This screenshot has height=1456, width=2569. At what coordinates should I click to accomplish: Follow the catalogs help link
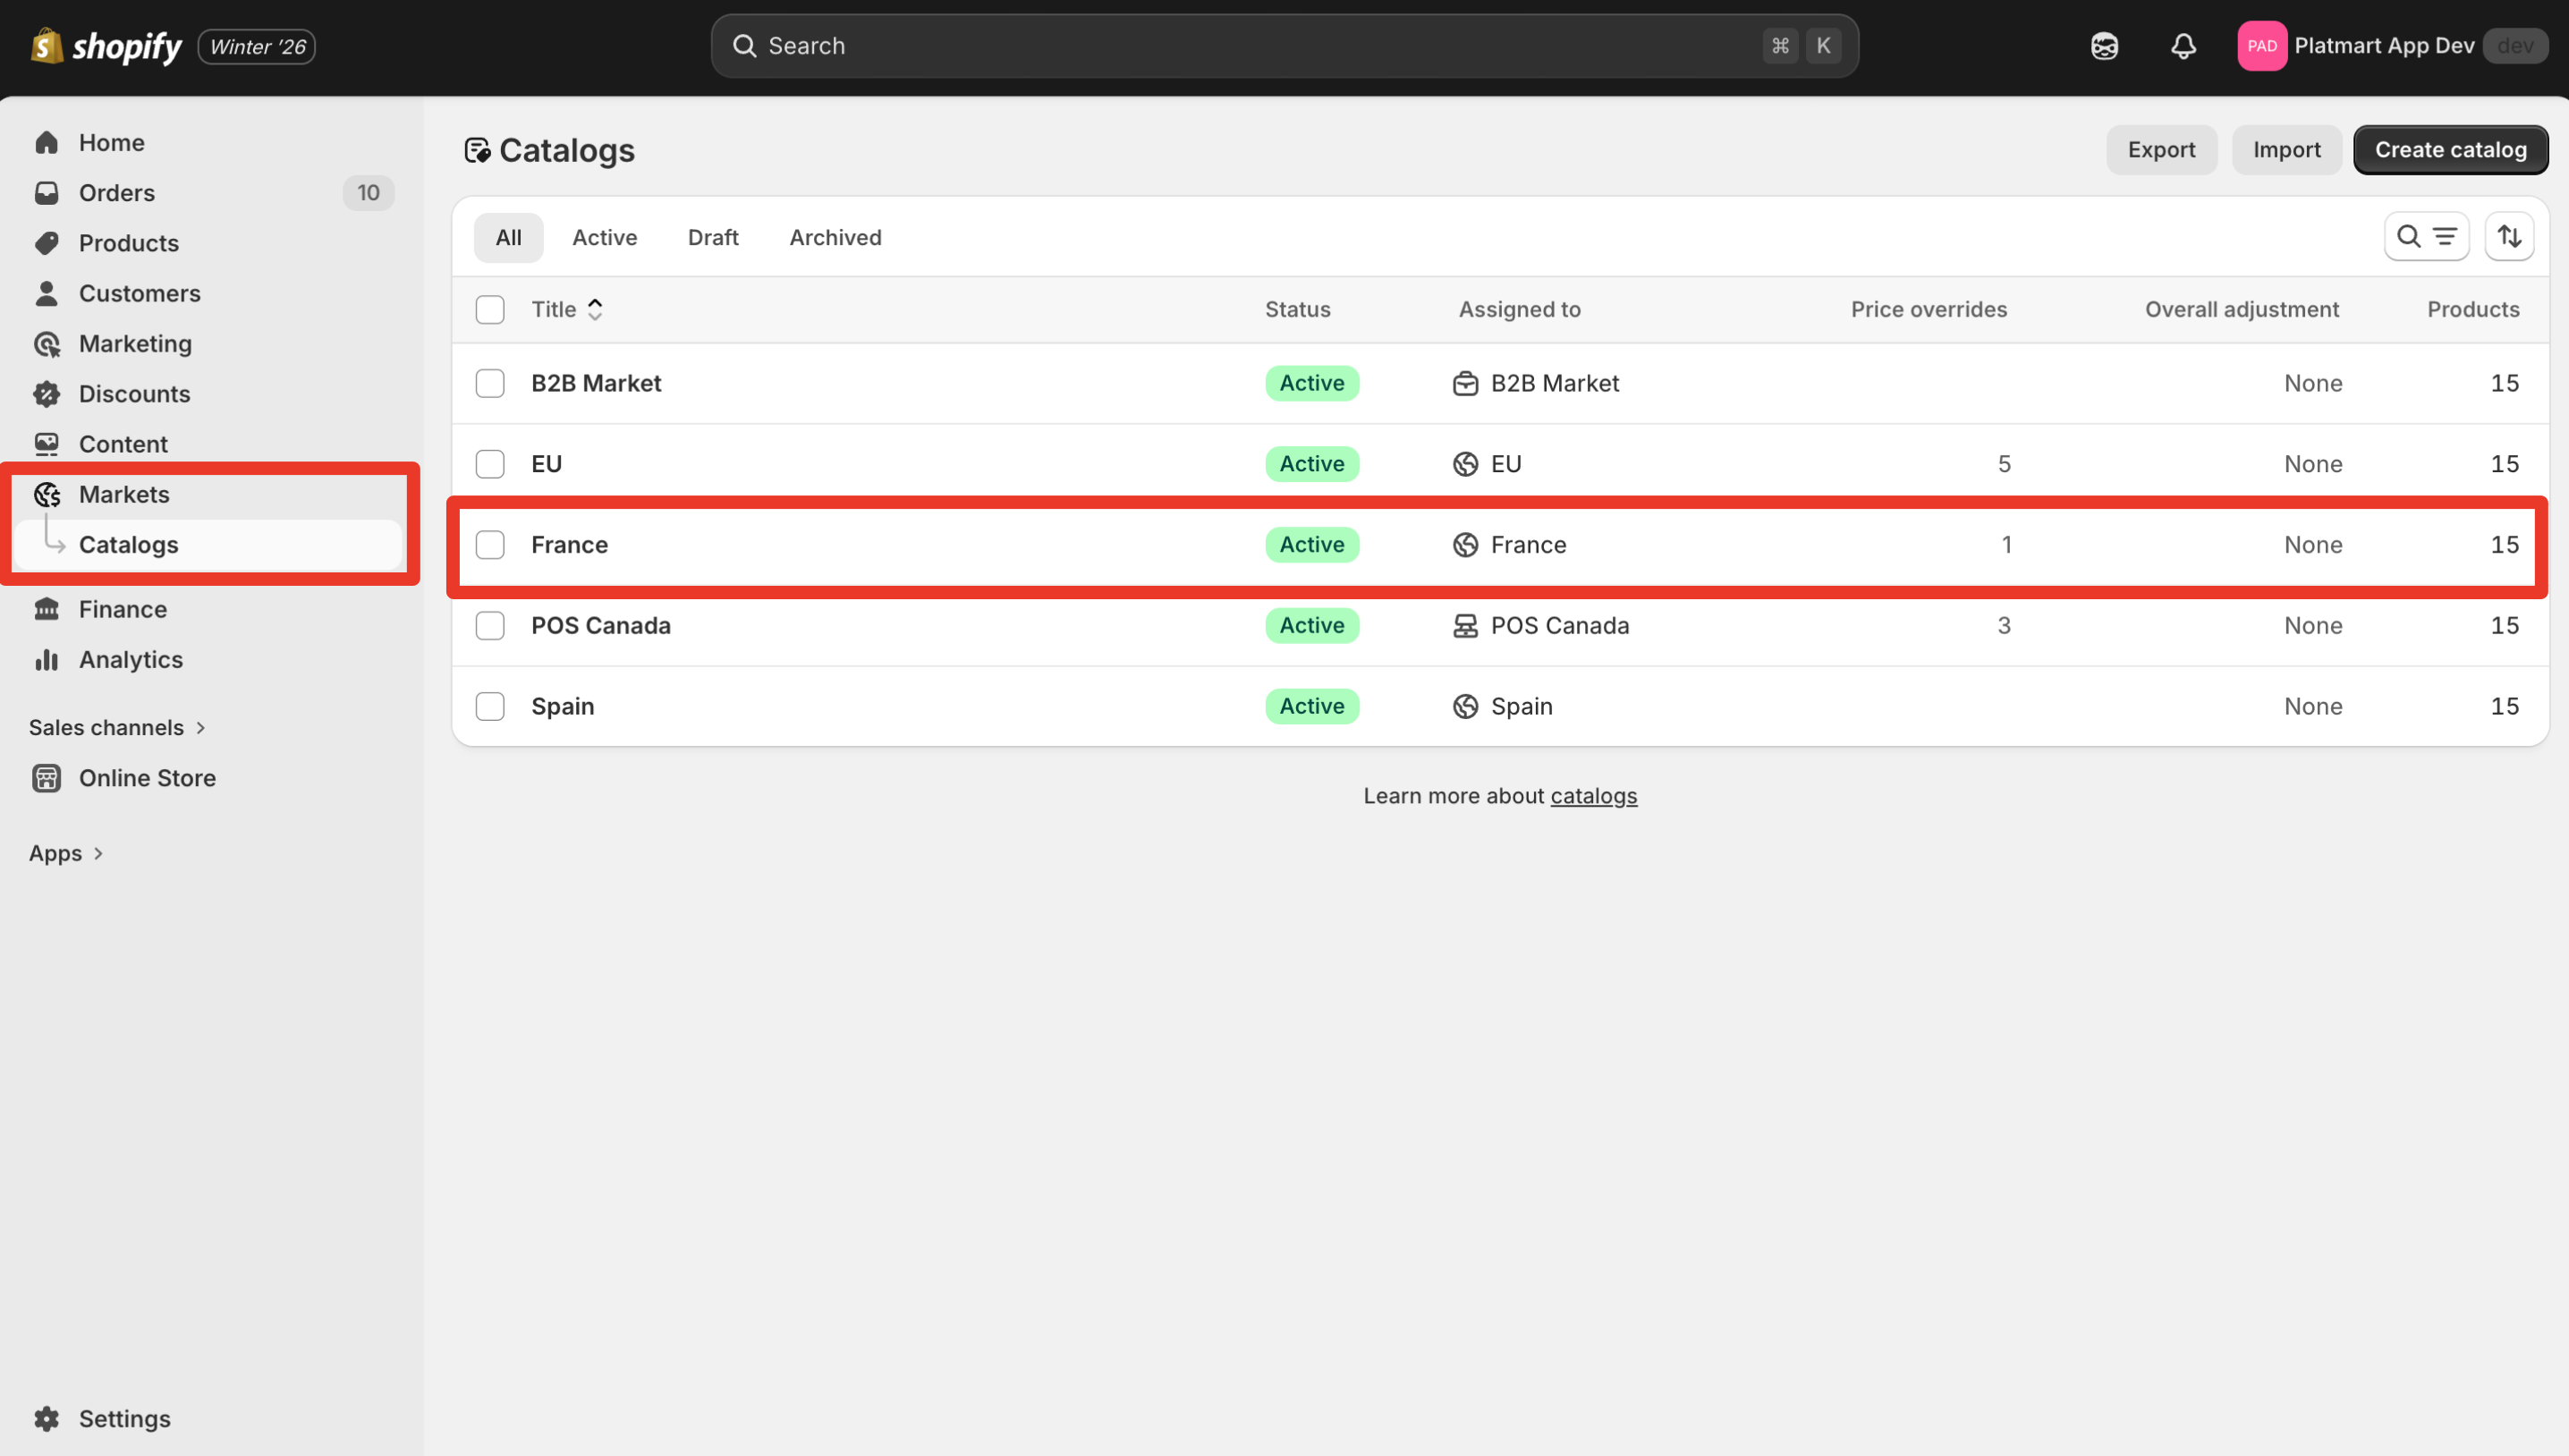click(1593, 796)
